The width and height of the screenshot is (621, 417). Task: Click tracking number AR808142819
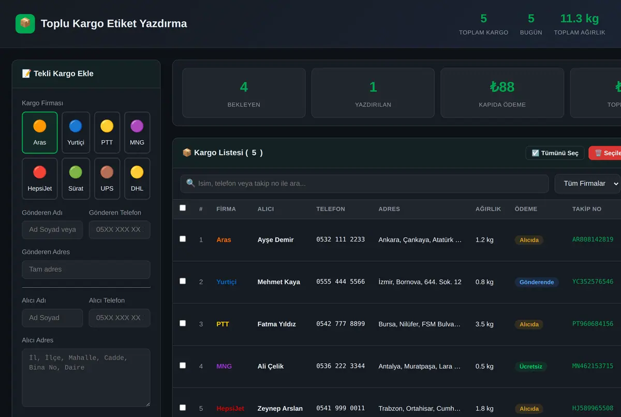[593, 240]
